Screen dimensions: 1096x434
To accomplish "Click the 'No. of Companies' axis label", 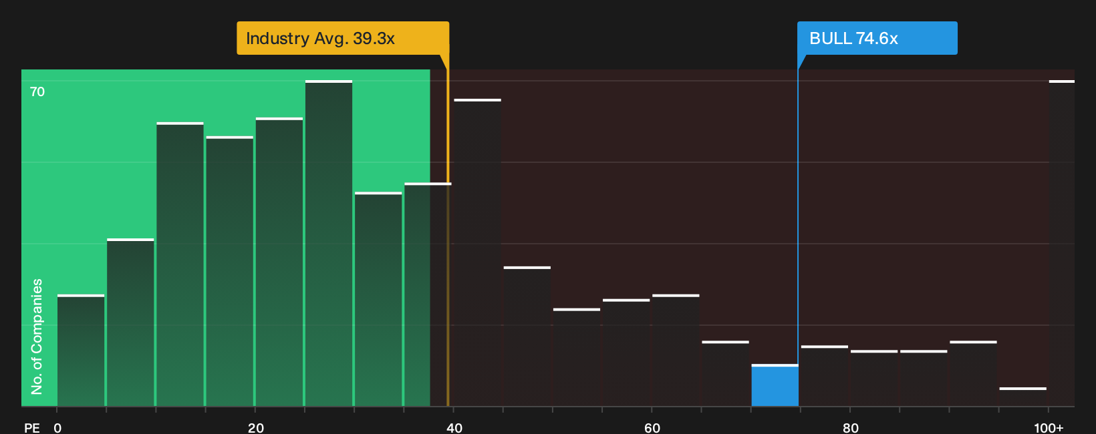I will coord(37,337).
